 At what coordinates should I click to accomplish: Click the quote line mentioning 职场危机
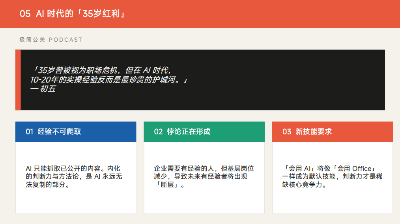101,70
